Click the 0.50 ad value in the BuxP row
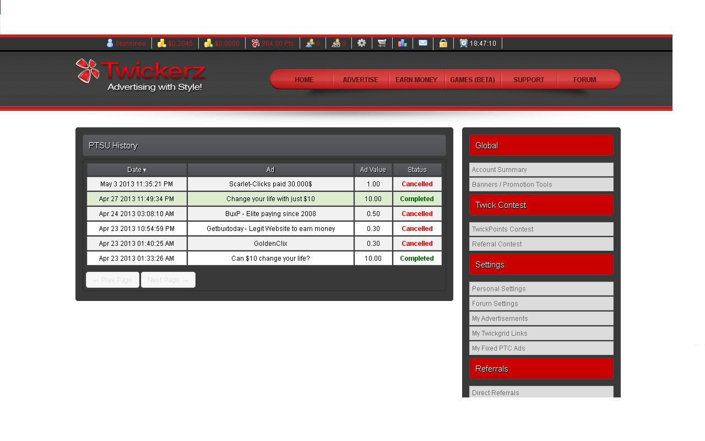This screenshot has width=705, height=441. pyautogui.click(x=373, y=214)
